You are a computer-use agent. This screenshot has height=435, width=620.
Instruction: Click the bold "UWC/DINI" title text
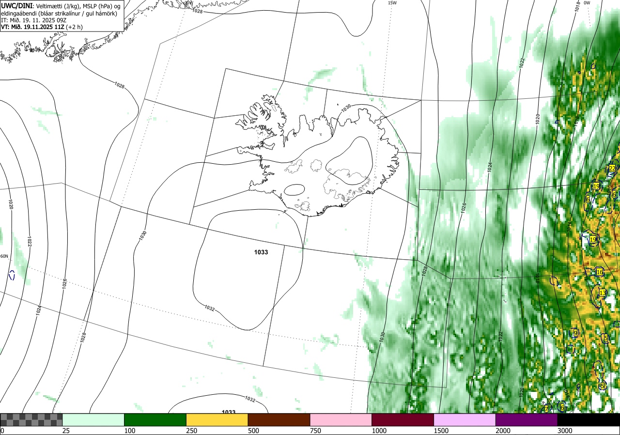pos(16,5)
